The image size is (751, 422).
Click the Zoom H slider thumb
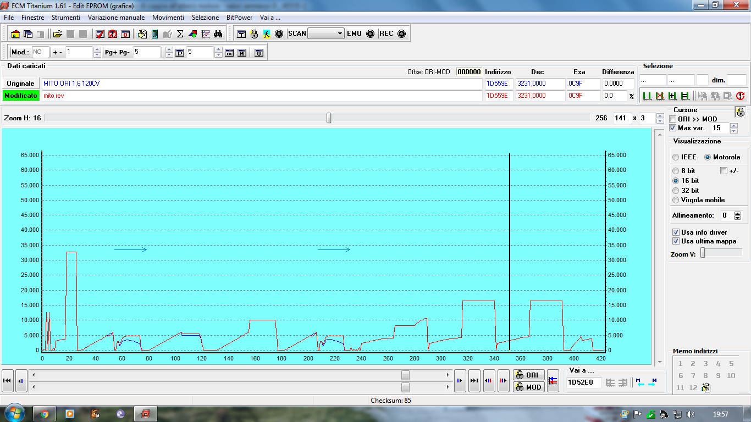click(x=329, y=118)
